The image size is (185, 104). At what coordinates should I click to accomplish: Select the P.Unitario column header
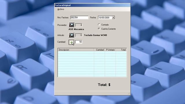[110, 50]
